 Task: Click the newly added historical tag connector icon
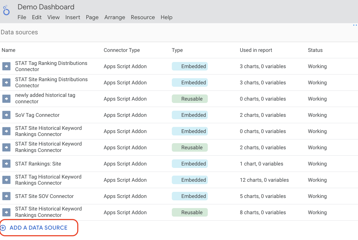pyautogui.click(x=6, y=99)
